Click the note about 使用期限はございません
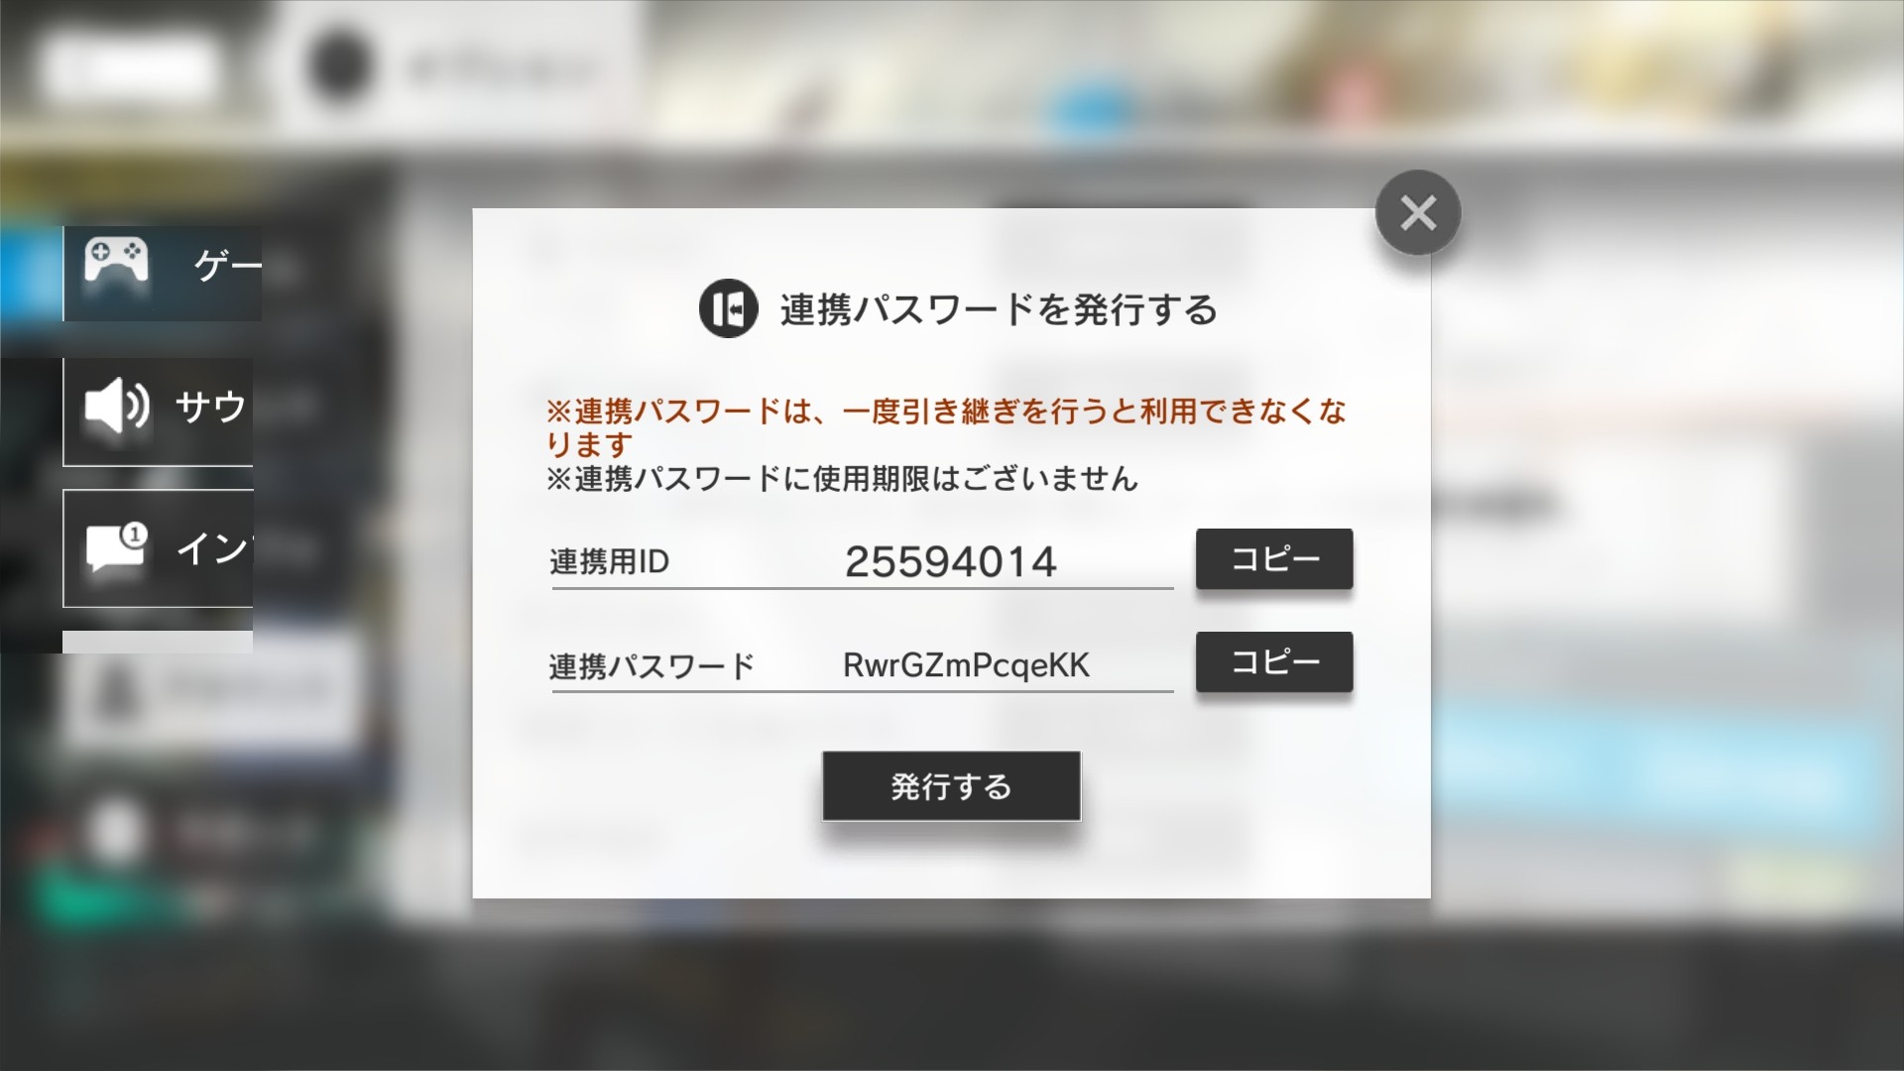1904x1071 pixels. point(842,480)
